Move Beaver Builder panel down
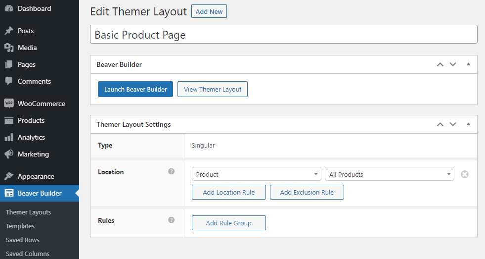 click(x=453, y=64)
